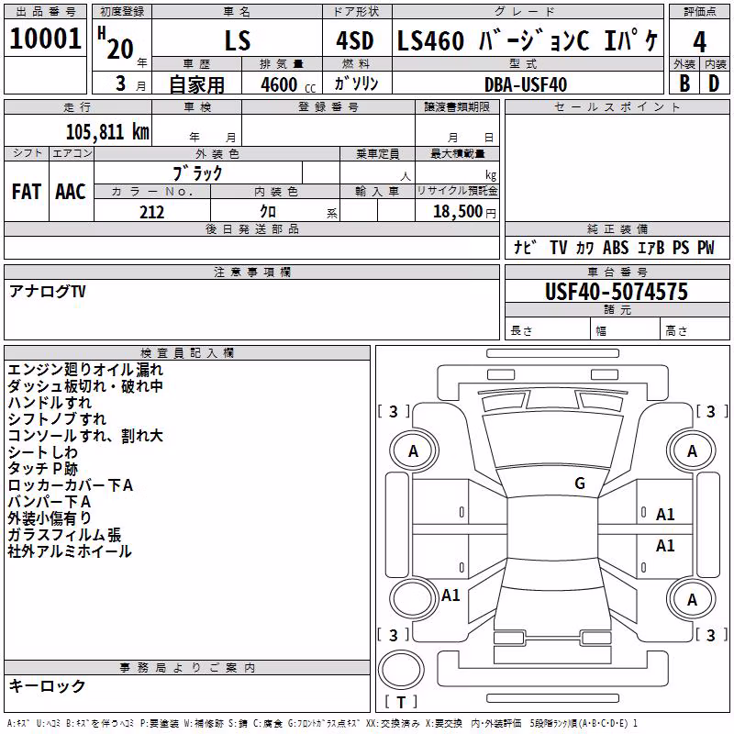Screen dimensions: 734x734
Task: Click inspector note ガラスフィルム張
Action: click(x=64, y=535)
